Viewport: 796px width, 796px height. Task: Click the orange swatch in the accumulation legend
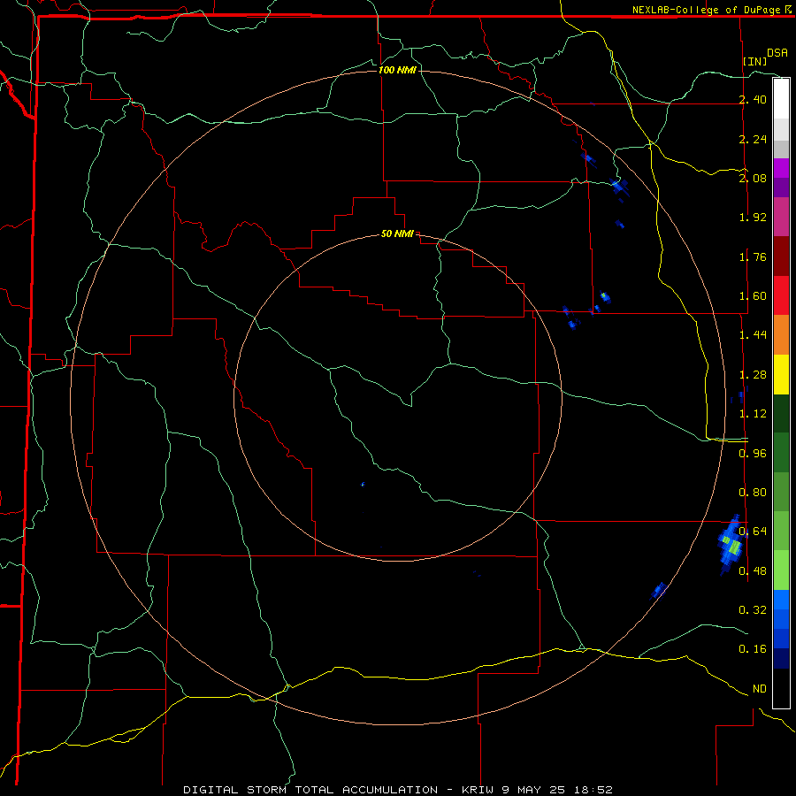click(781, 334)
